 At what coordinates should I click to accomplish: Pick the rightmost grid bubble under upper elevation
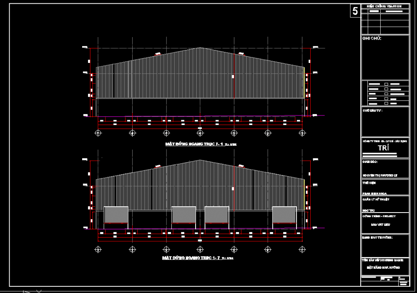302,133
